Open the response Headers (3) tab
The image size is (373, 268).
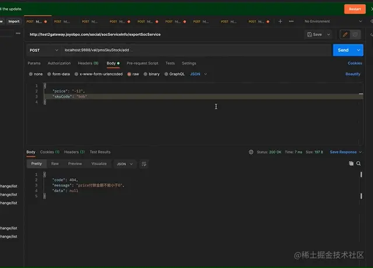[x=74, y=152]
